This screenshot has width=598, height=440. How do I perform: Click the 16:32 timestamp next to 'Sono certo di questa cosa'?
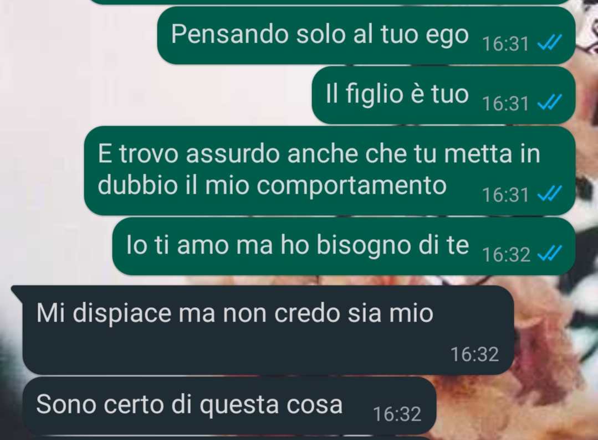tap(397, 414)
